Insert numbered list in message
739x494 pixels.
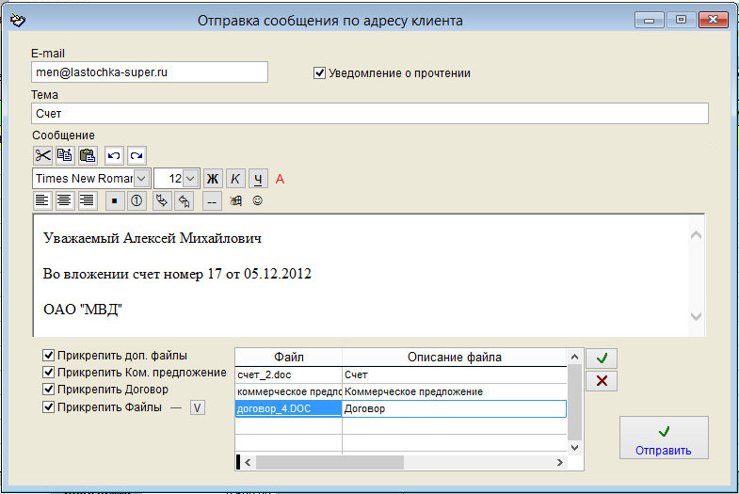coord(136,200)
